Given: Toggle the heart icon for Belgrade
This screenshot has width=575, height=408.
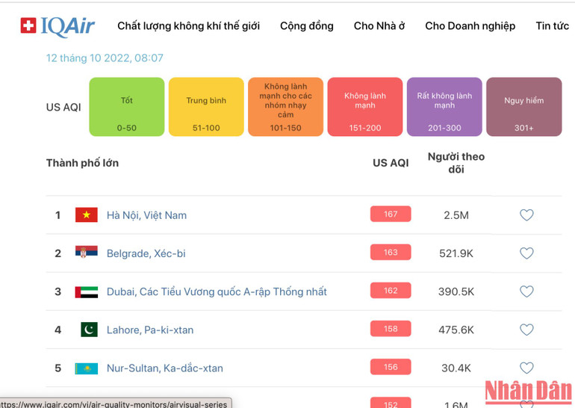Looking at the screenshot, I should 526,253.
